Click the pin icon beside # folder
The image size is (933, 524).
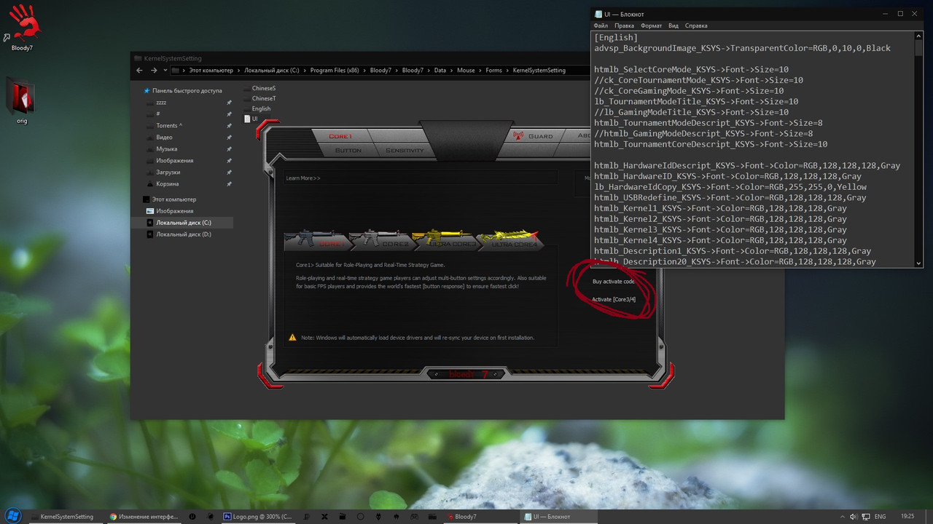point(229,114)
